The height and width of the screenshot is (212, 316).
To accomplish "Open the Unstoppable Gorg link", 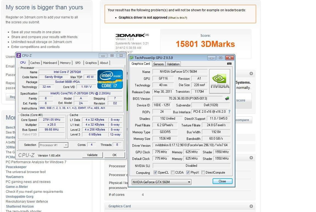I will click(19, 196).
